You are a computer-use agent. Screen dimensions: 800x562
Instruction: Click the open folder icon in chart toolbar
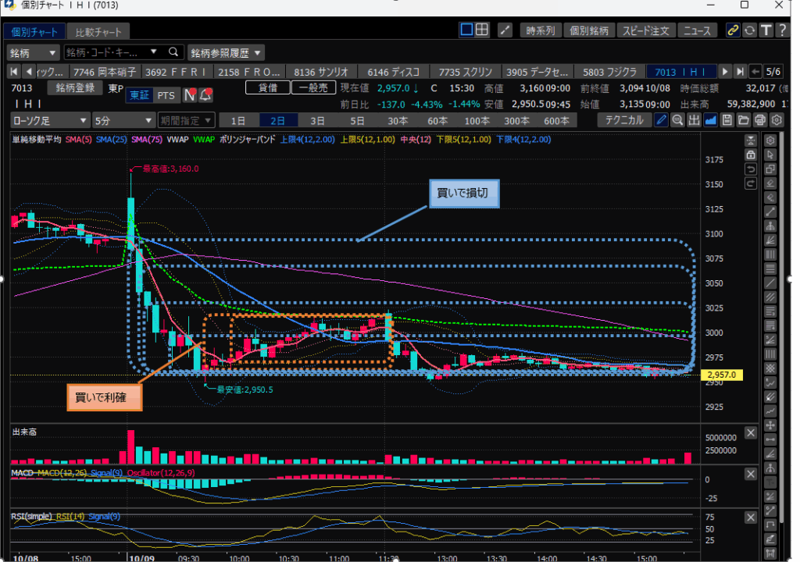[743, 120]
